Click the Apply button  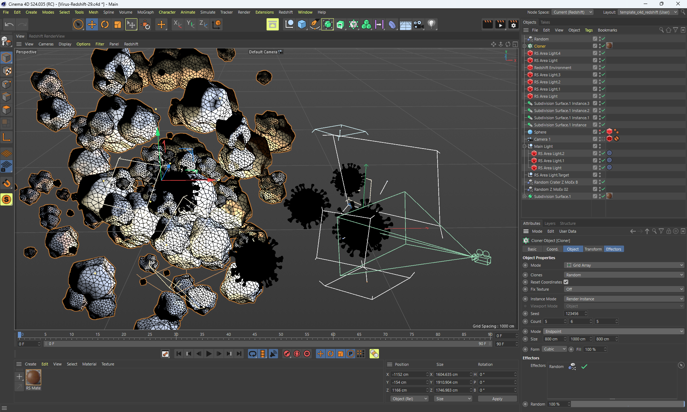coord(497,399)
